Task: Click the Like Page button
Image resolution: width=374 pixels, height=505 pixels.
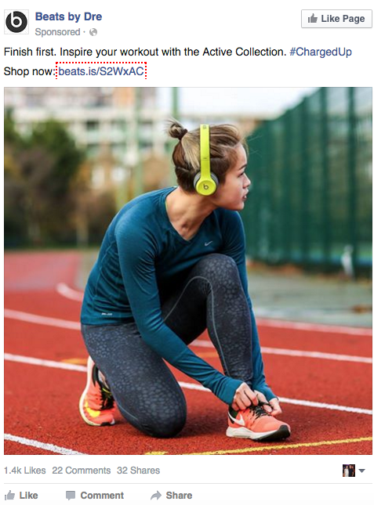Action: pyautogui.click(x=336, y=19)
